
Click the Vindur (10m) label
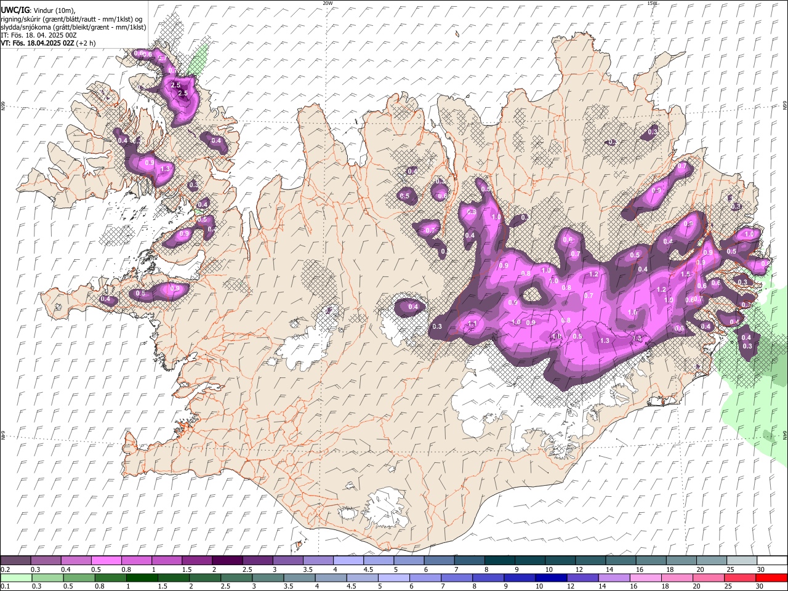click(x=54, y=10)
